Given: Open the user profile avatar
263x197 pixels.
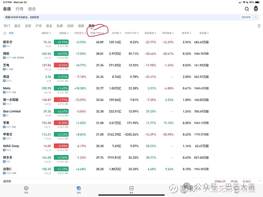Looking at the screenshot, I should [256, 9].
